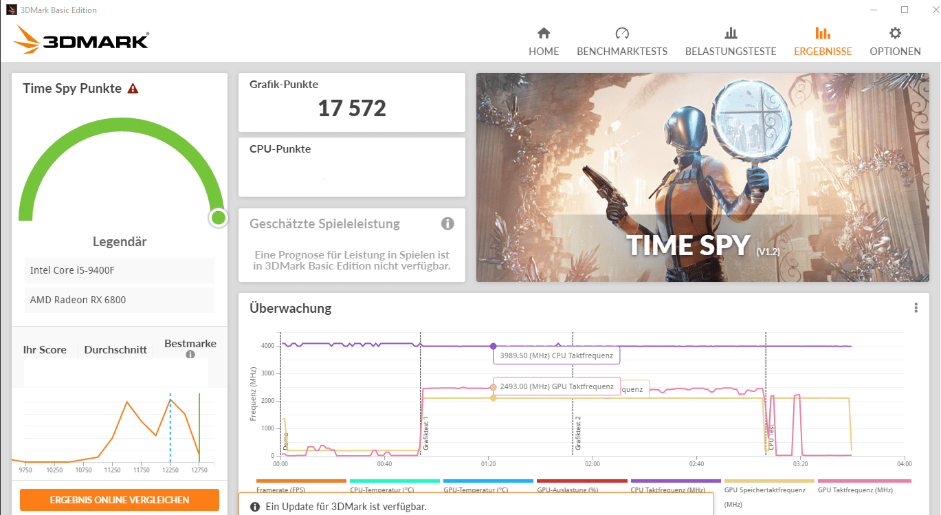Toggle the GPU-Temperatur legend entry
This screenshot has height=515, width=941.
coord(488,486)
